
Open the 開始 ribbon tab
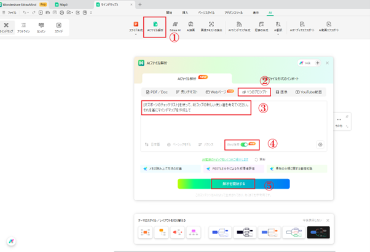coord(169,13)
